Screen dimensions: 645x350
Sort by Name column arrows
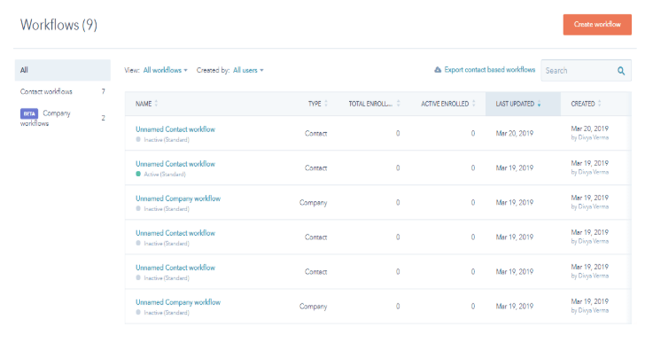coord(156,104)
